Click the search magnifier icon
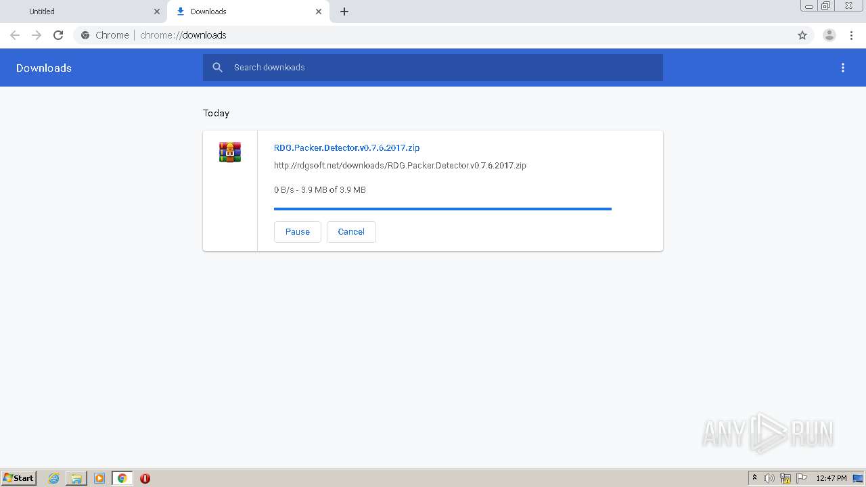Screen dimensions: 866x487 [217, 68]
